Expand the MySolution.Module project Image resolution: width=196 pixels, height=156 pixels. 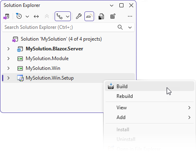coord(9,58)
